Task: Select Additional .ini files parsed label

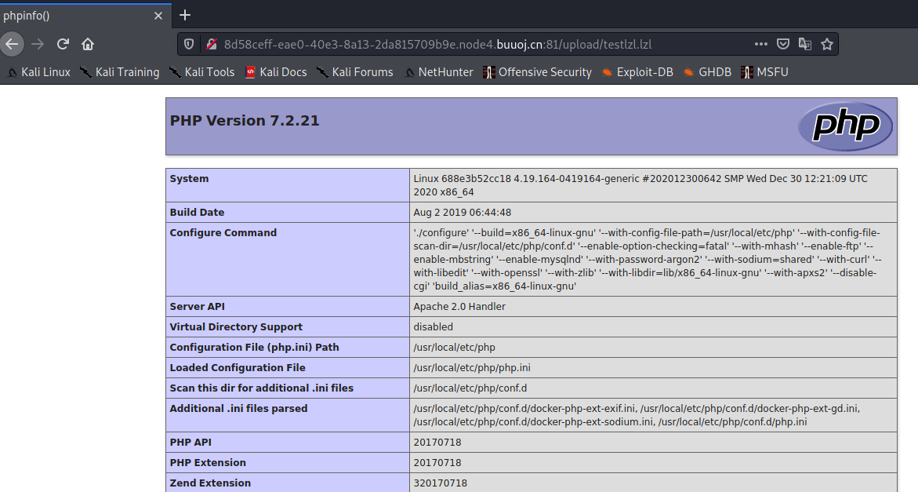Action: pyautogui.click(x=238, y=408)
